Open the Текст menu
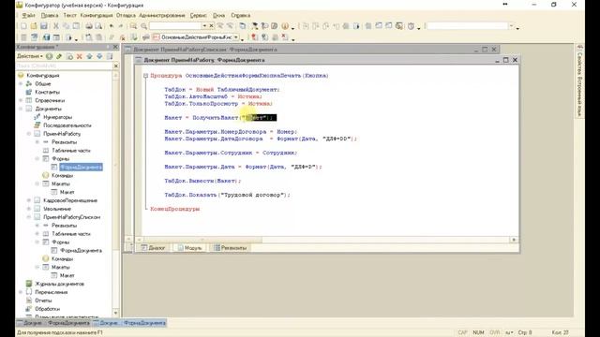 [69, 15]
